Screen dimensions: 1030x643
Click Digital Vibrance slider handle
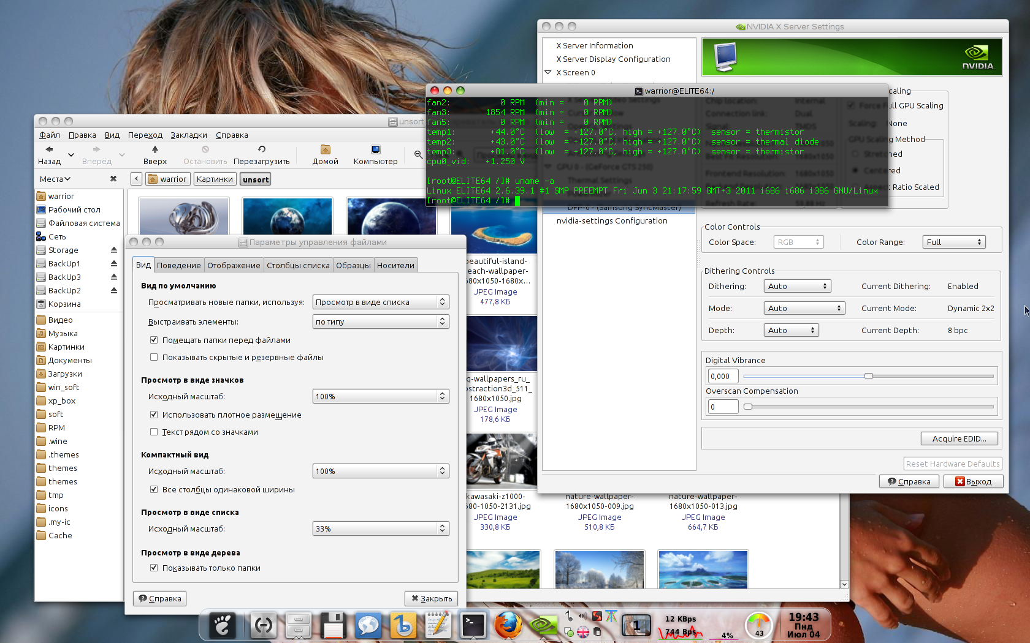pos(869,376)
